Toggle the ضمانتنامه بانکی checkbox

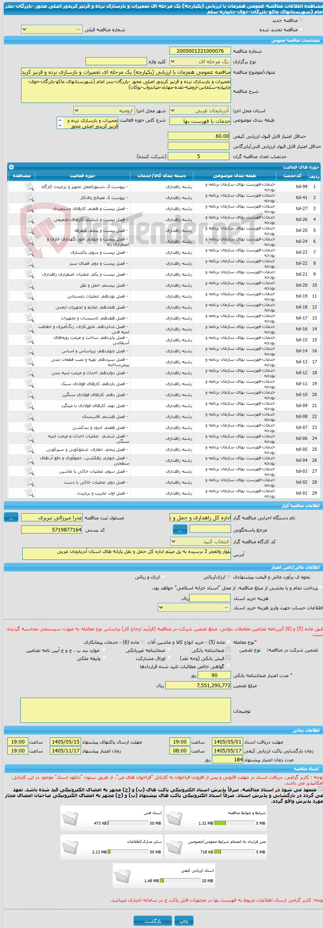[x=228, y=649]
